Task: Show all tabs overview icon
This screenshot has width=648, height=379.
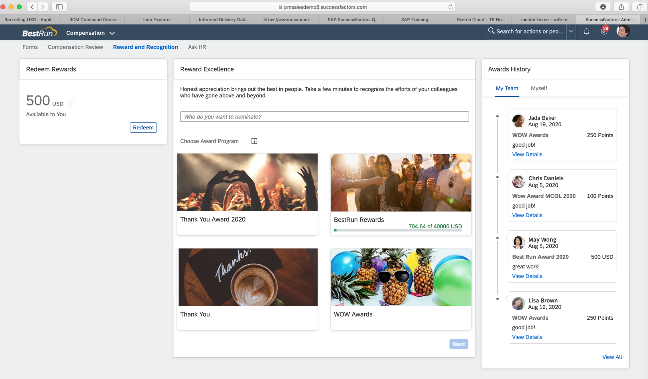Action: [640, 7]
